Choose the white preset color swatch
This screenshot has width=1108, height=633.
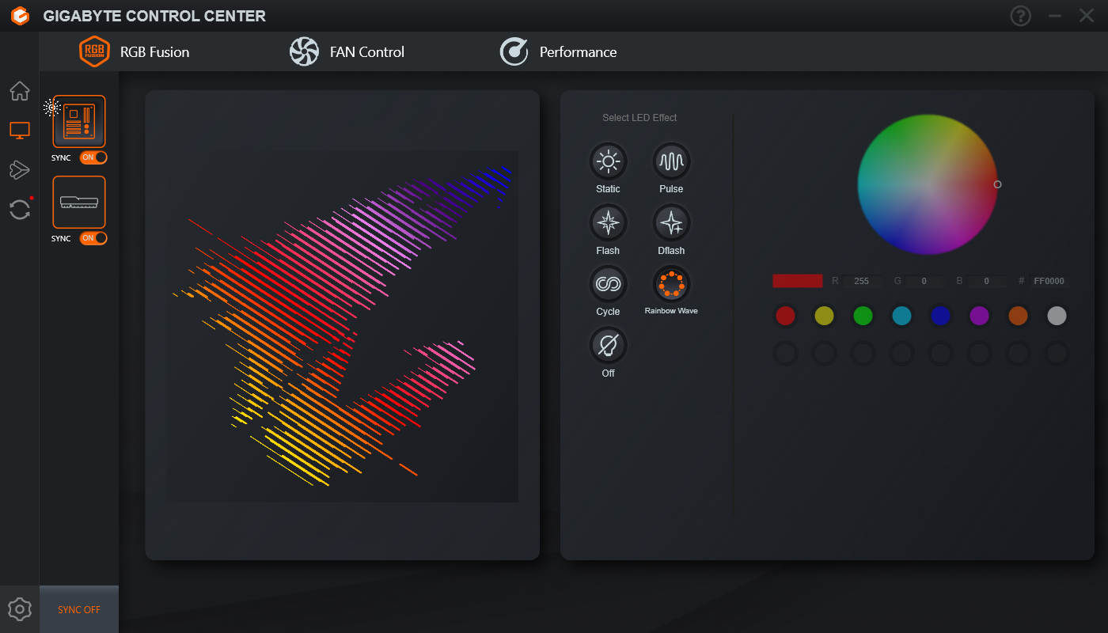tap(1057, 316)
